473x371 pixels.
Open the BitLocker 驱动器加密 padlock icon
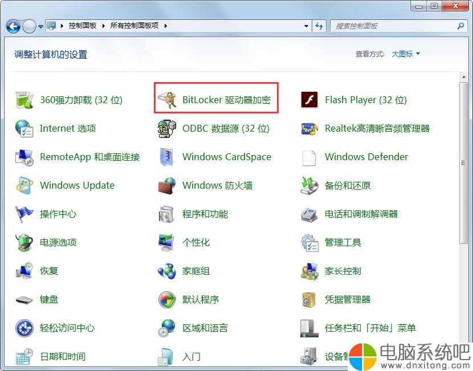click(x=167, y=100)
